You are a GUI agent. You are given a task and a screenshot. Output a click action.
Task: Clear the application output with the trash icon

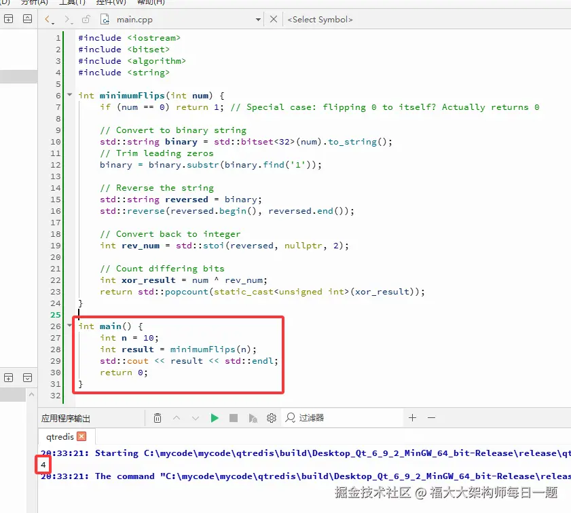pyautogui.click(x=158, y=418)
